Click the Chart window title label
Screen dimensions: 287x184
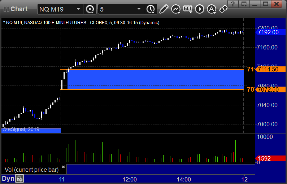point(19,9)
